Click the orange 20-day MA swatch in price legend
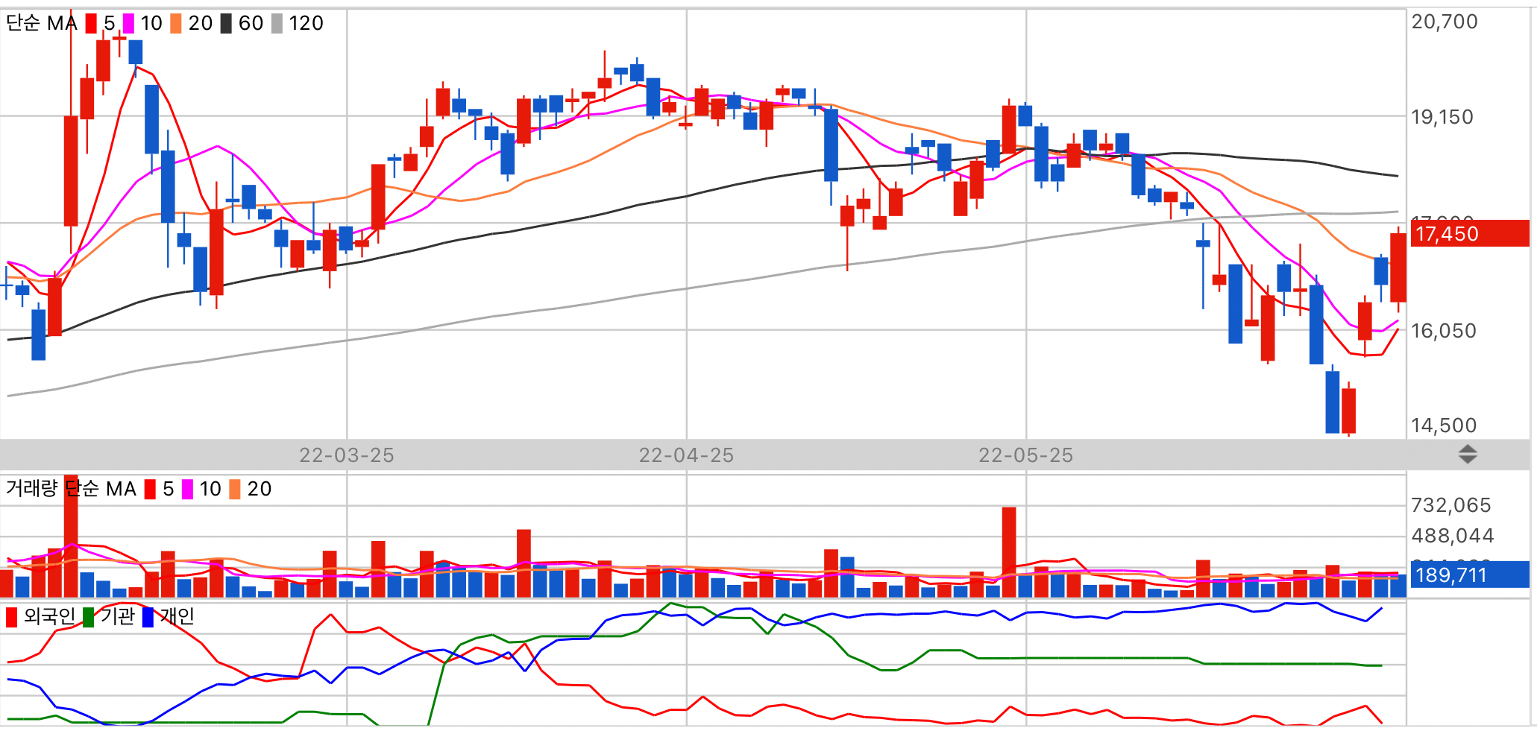The height and width of the screenshot is (731, 1537). [176, 23]
